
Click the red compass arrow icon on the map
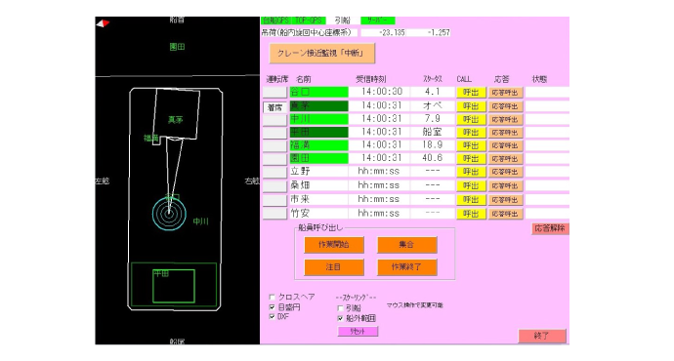tap(103, 23)
